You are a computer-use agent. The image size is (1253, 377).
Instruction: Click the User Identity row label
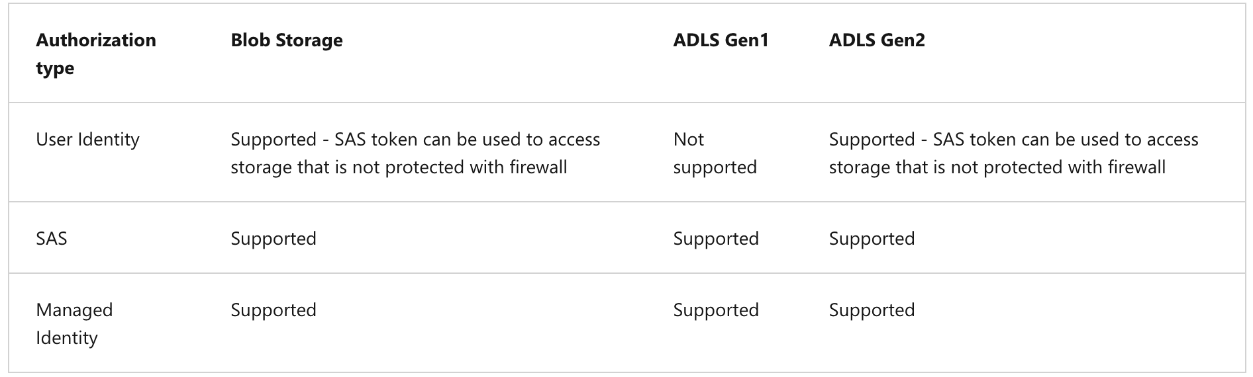[x=87, y=140]
